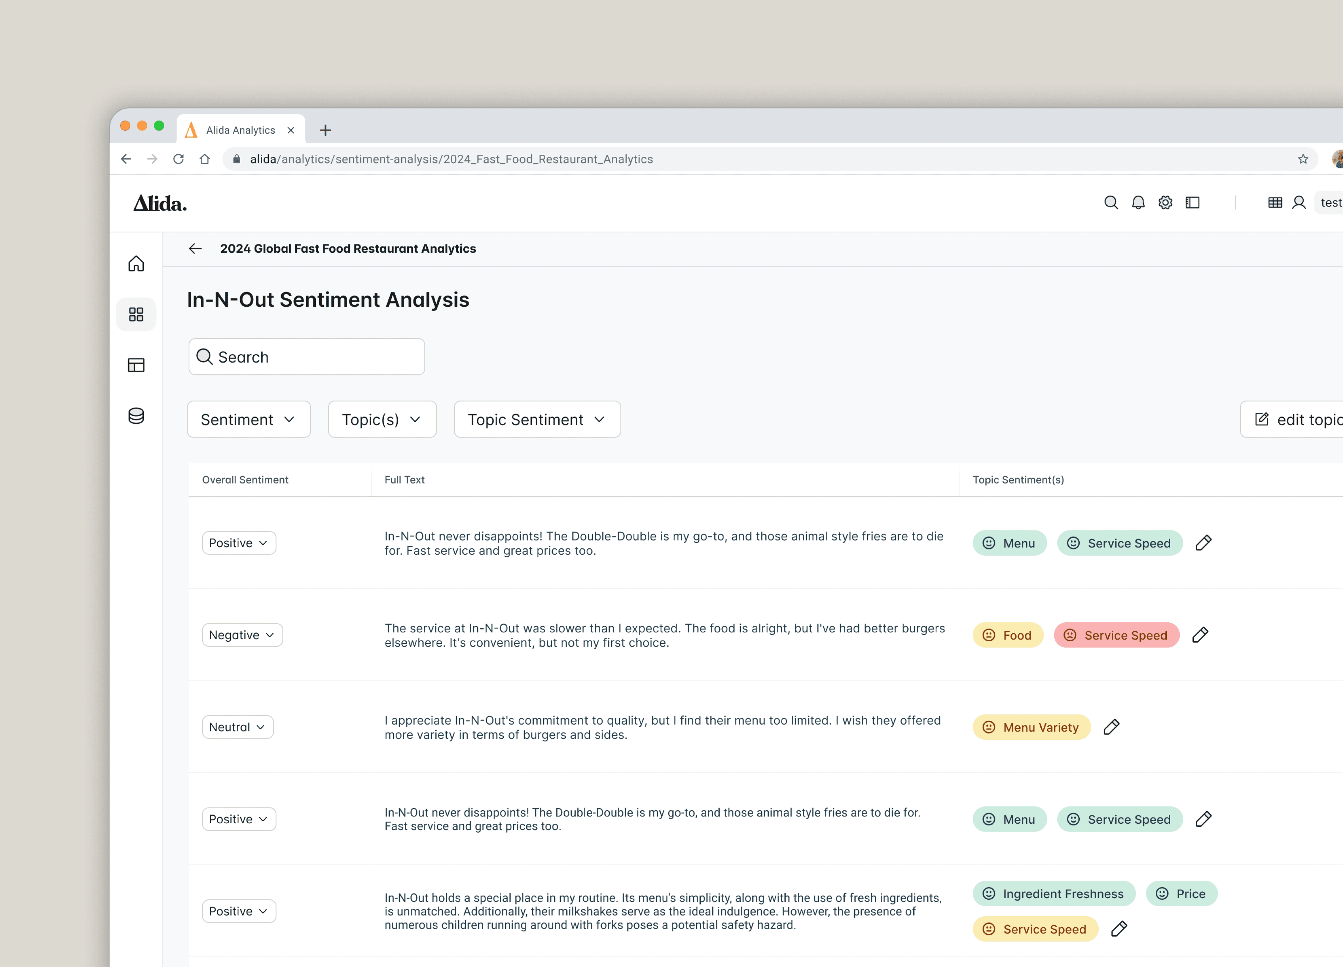Change the Neutral overall sentiment dropdown
Screen dimensions: 1343x967
237,727
